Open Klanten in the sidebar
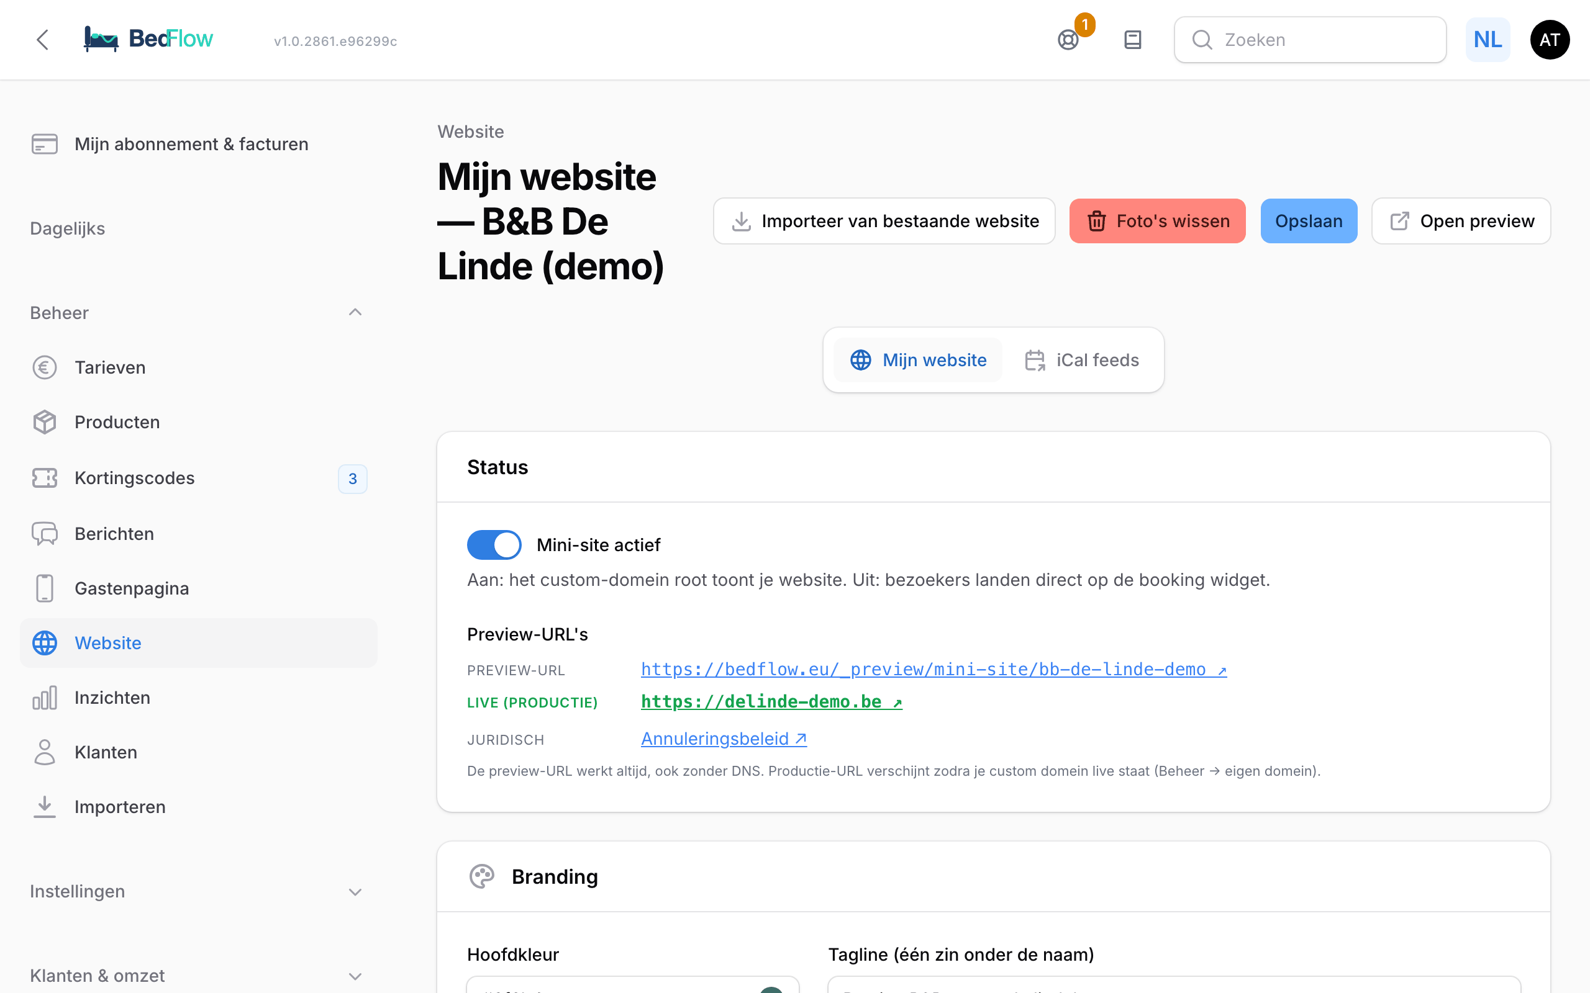The height and width of the screenshot is (993, 1590). click(198, 752)
